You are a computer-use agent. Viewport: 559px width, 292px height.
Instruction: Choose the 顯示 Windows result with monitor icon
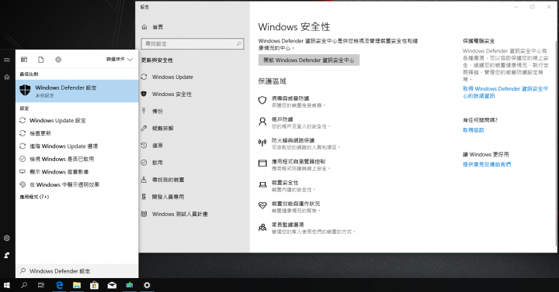click(x=77, y=172)
